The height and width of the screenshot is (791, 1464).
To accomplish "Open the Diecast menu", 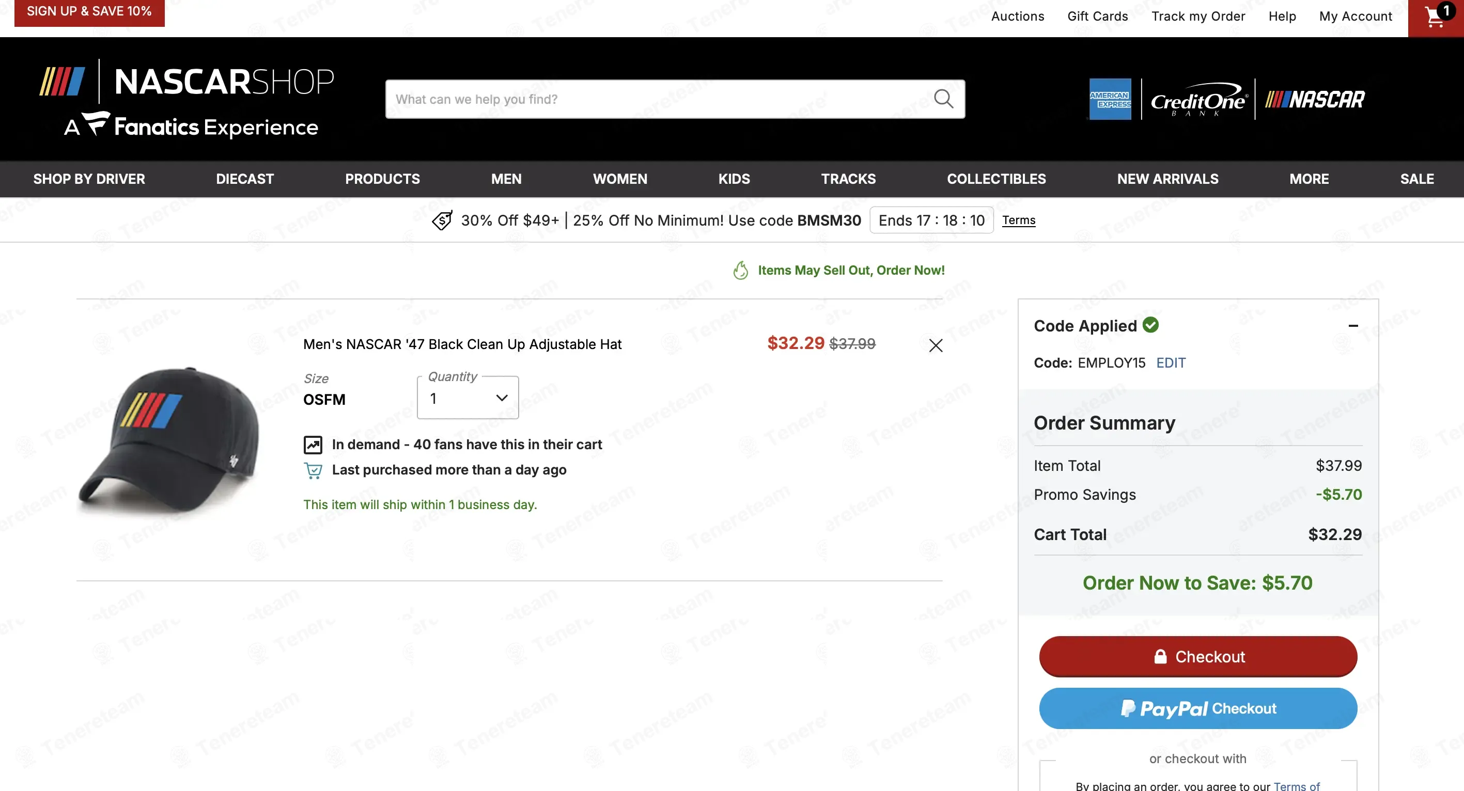I will (245, 179).
